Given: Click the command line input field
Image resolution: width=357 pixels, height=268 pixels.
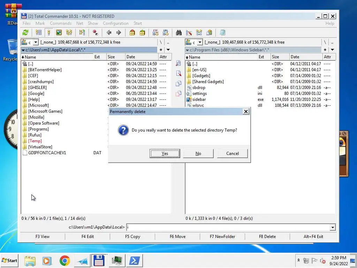Looking at the screenshot, I should pyautogui.click(x=228, y=227).
